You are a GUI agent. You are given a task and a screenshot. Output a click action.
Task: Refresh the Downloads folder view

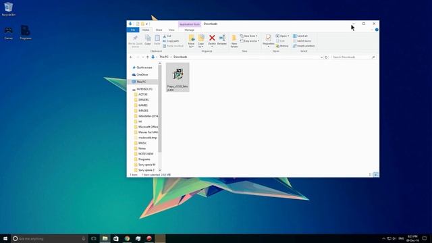click(x=326, y=57)
